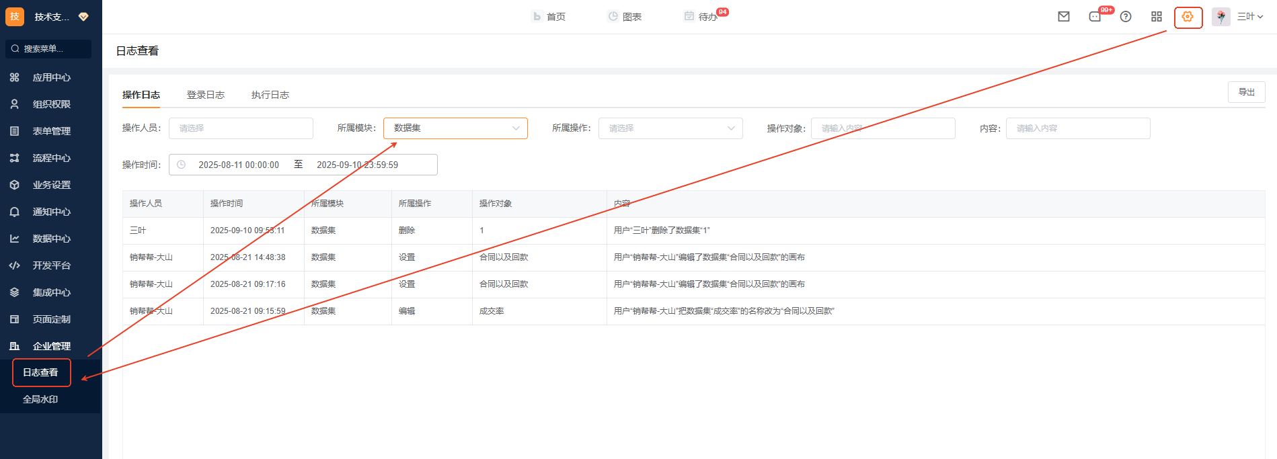Open 全局水印 in the sidebar
Viewport: 1277px width, 459px height.
[40, 399]
